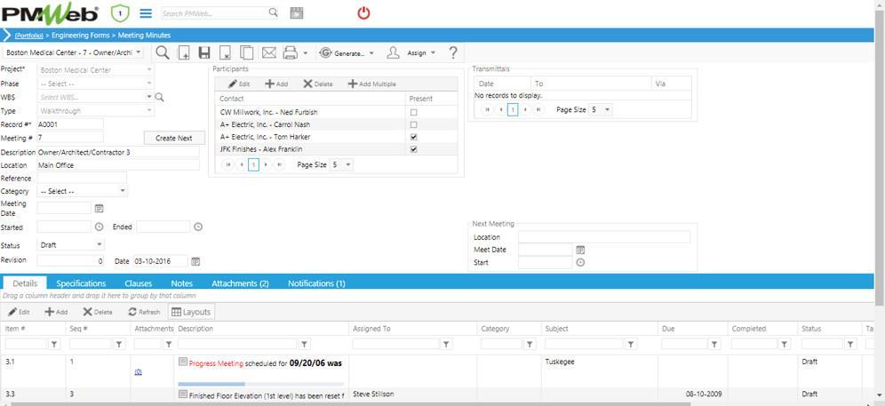Click the Description field Owner/Architect/Contractor 3
Screen dimensions: 885x406
[118, 152]
